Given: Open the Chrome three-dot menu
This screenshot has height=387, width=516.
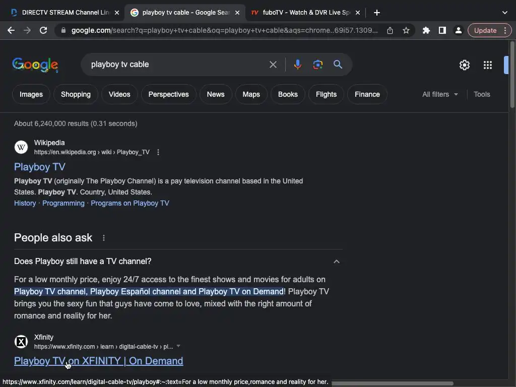Looking at the screenshot, I should (x=505, y=30).
